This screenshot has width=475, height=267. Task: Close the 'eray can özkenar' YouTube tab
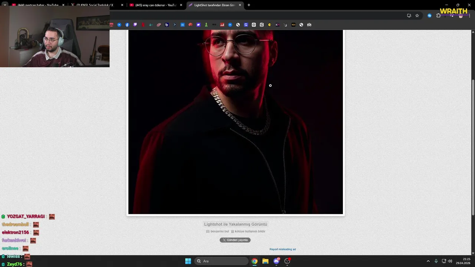181,5
